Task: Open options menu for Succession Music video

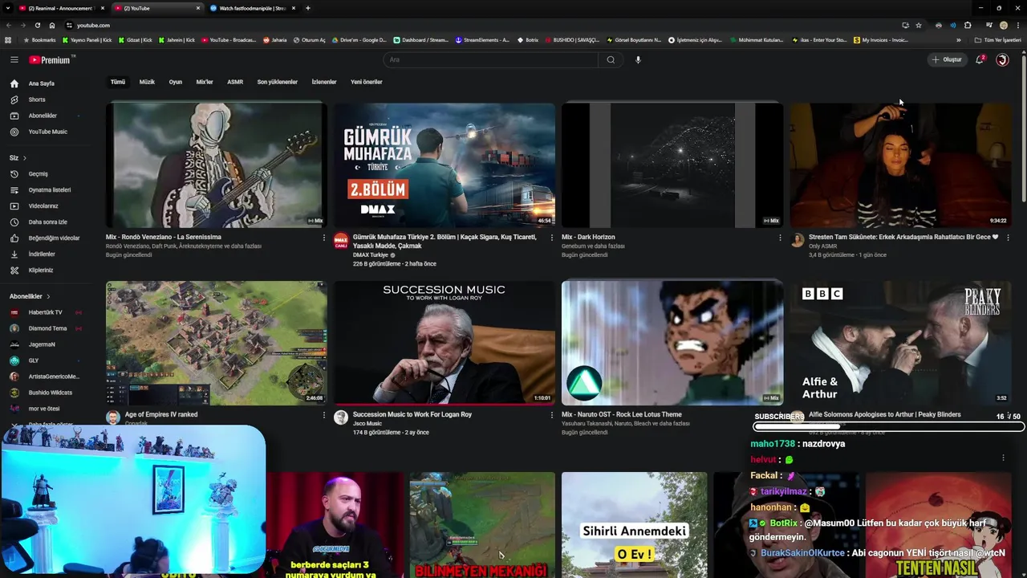Action: coord(551,415)
